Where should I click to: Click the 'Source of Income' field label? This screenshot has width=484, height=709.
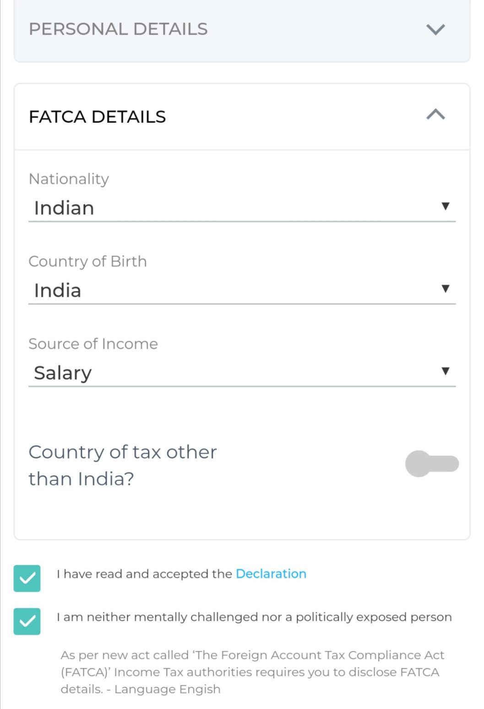(x=93, y=344)
